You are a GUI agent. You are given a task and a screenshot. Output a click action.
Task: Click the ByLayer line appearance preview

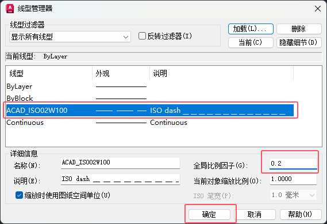tap(121, 87)
